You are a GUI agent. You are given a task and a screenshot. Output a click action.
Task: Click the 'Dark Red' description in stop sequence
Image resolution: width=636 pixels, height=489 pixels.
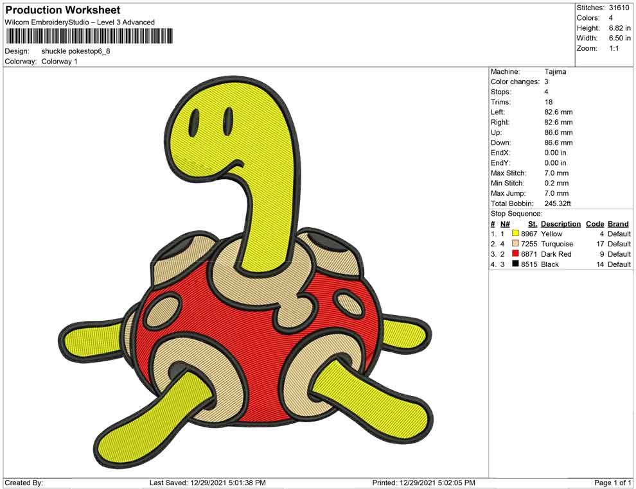(x=556, y=254)
